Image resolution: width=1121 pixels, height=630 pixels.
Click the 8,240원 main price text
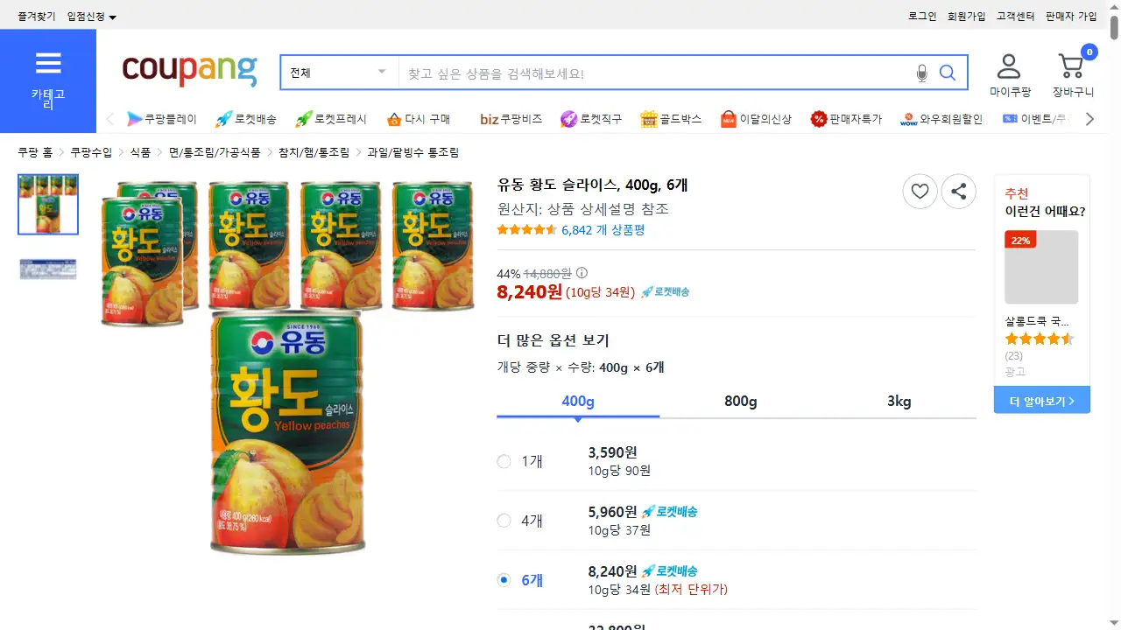[x=529, y=291]
